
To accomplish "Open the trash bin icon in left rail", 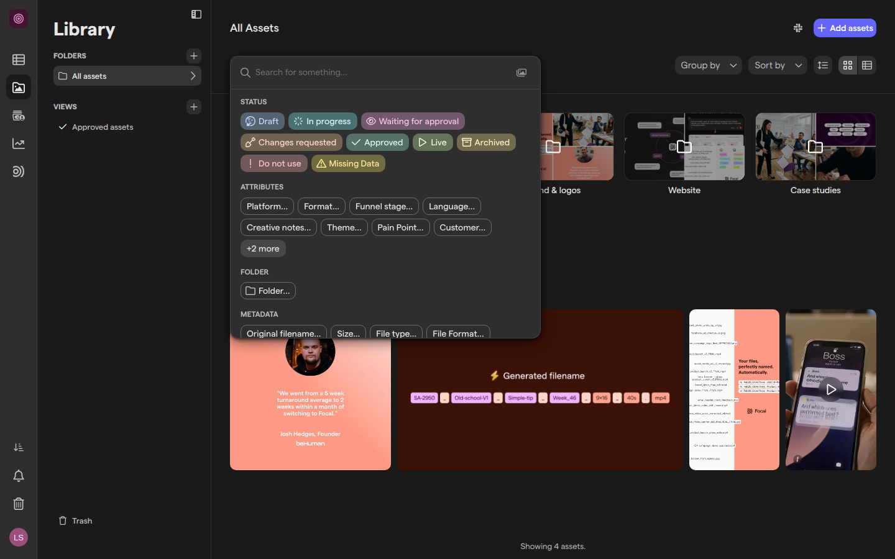I will click(19, 504).
